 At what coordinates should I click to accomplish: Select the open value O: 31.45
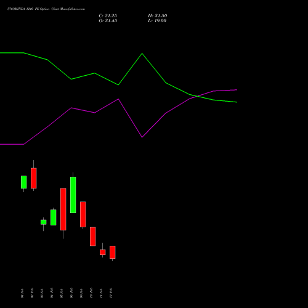coord(108,21)
